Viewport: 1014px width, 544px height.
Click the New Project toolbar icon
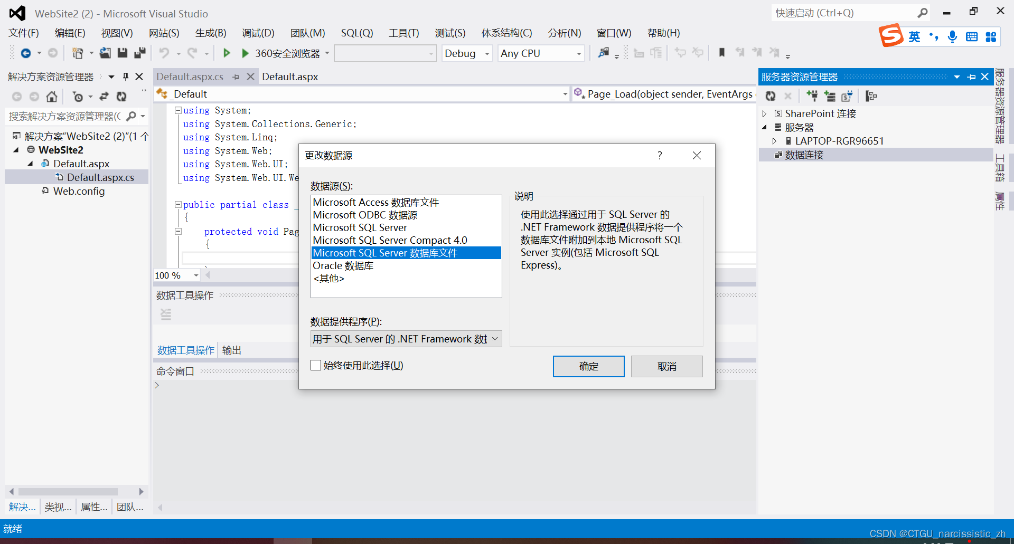pyautogui.click(x=78, y=53)
